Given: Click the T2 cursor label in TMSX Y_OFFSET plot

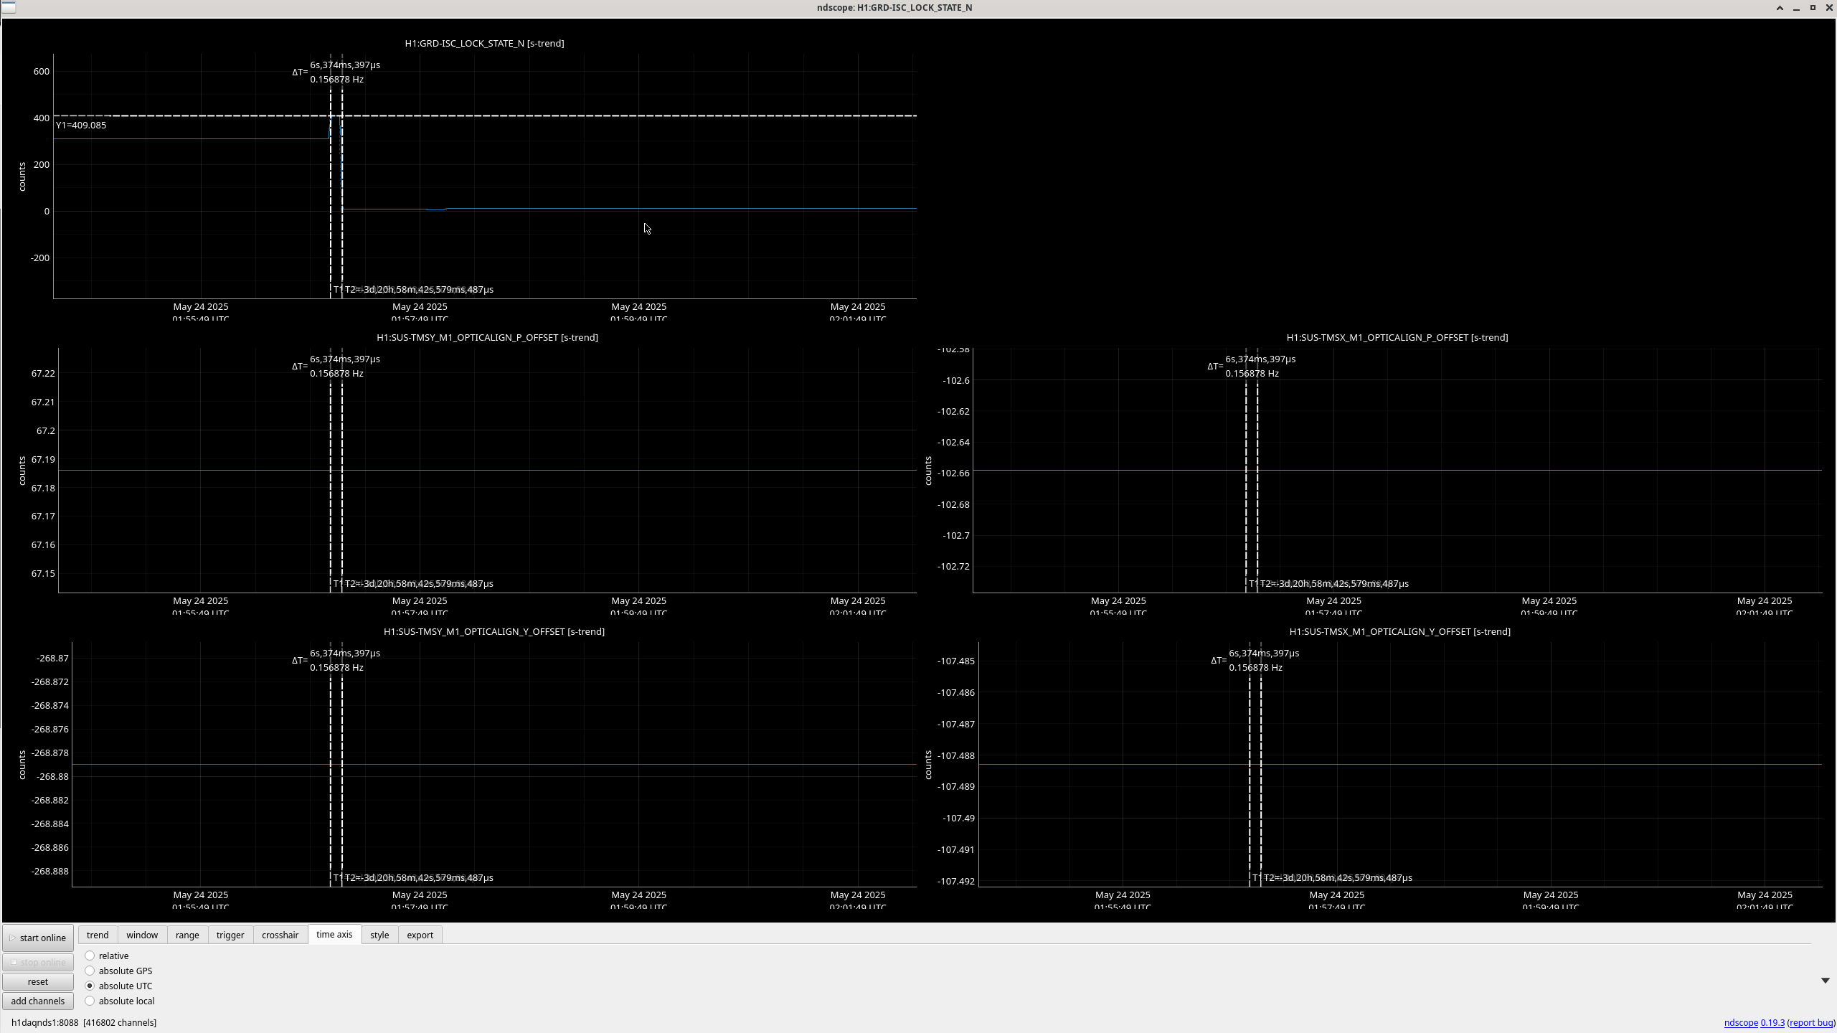Looking at the screenshot, I should point(1338,877).
